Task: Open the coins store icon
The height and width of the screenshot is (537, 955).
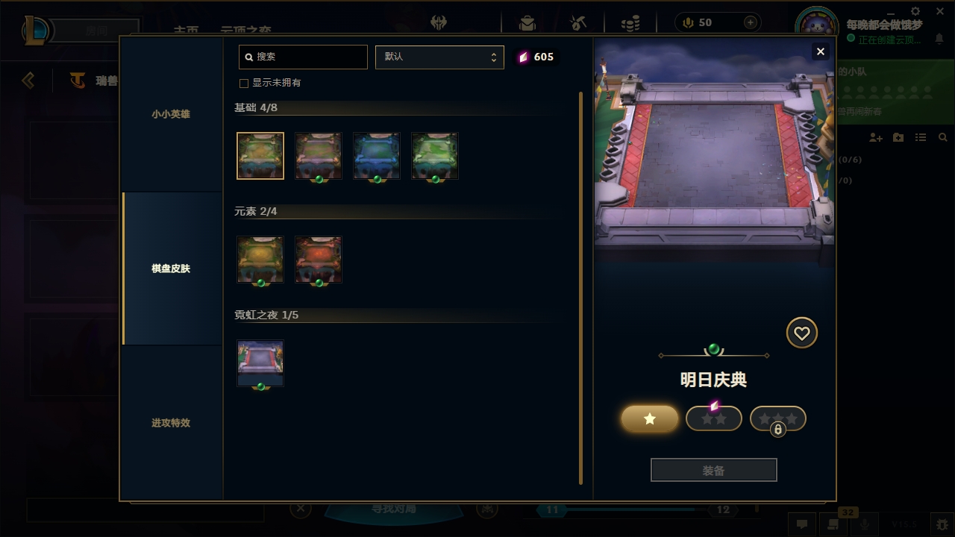Action: tap(630, 23)
